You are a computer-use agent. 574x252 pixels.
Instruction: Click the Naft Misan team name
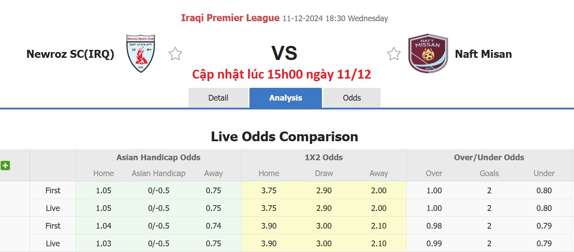coord(483,54)
